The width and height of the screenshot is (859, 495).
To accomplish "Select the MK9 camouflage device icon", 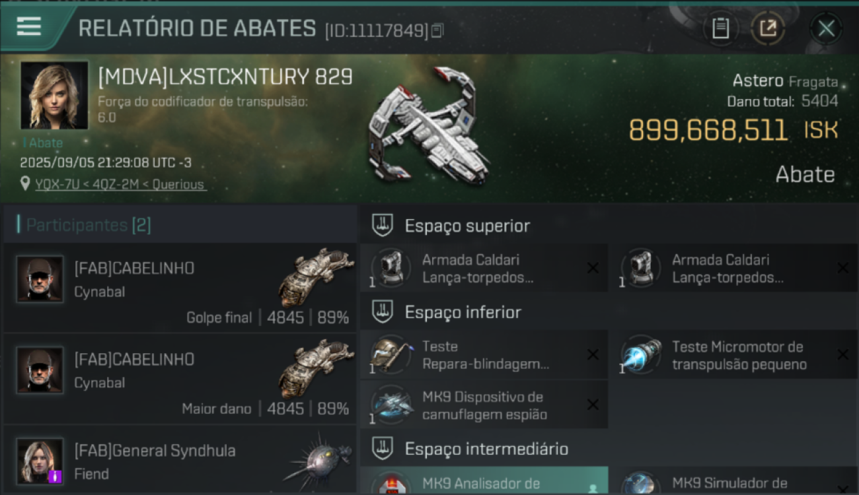I will 391,405.
